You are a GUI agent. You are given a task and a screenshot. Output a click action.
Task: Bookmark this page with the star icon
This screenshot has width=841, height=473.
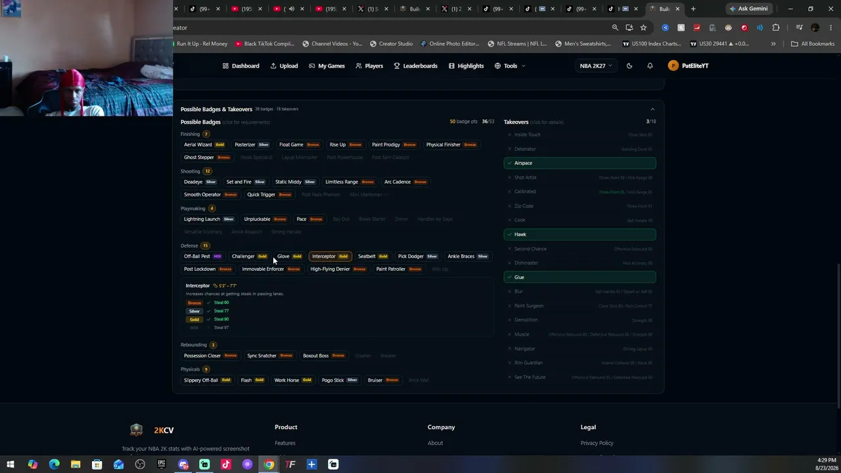coord(643,28)
